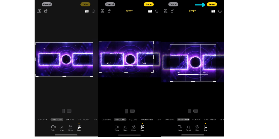Screen dimensions: 279x139
Task: Choose landscape orientation in right screenshot
Action: click(x=196, y=111)
